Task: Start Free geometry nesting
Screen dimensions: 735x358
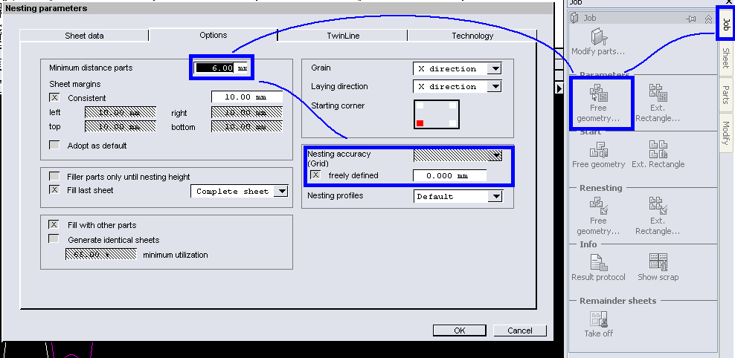Action: point(599,154)
